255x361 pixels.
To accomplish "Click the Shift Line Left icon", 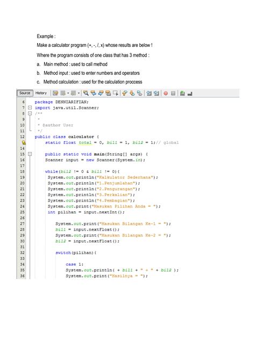I will point(149,93).
